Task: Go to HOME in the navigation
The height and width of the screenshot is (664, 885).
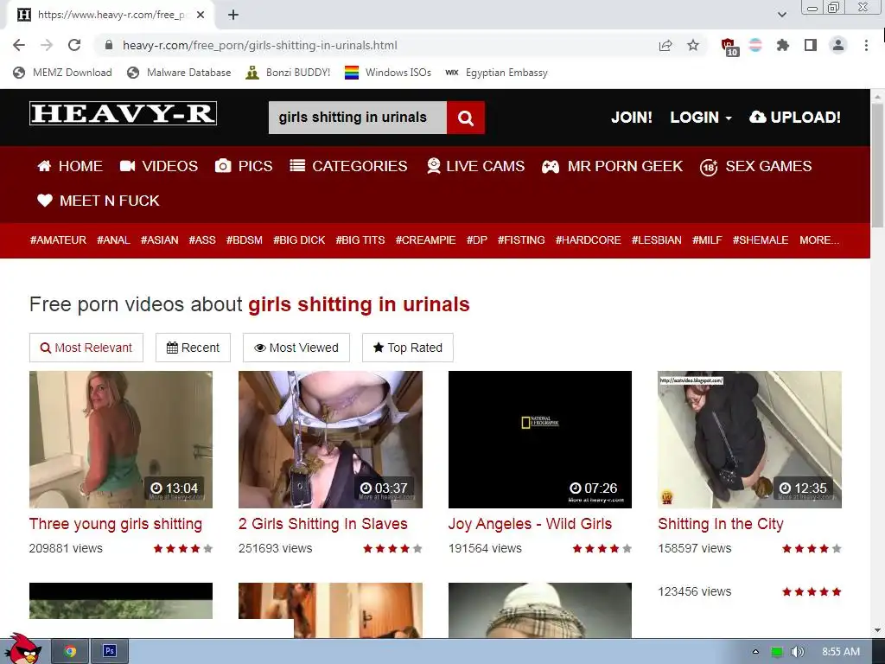Action: click(69, 166)
